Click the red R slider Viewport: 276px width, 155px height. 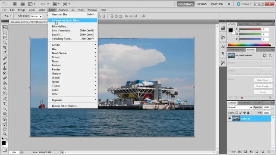pyautogui.click(x=250, y=29)
